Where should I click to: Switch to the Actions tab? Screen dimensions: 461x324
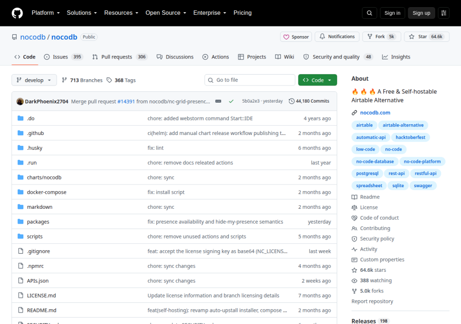216,57
